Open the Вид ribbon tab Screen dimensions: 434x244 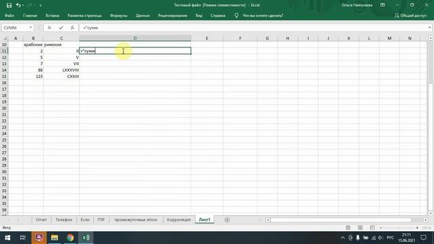point(199,16)
